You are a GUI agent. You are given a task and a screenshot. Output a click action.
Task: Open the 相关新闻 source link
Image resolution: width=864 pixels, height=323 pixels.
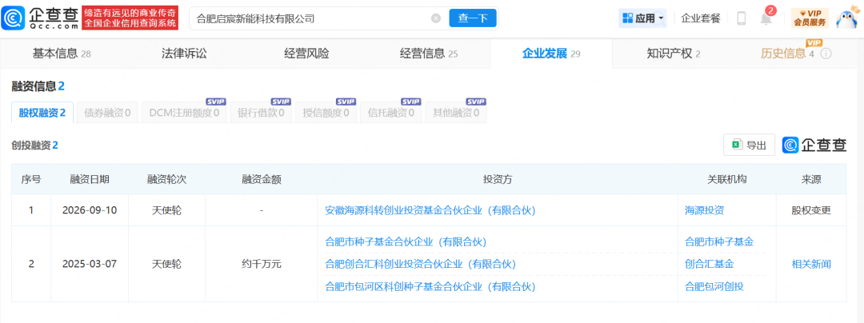[x=811, y=264]
